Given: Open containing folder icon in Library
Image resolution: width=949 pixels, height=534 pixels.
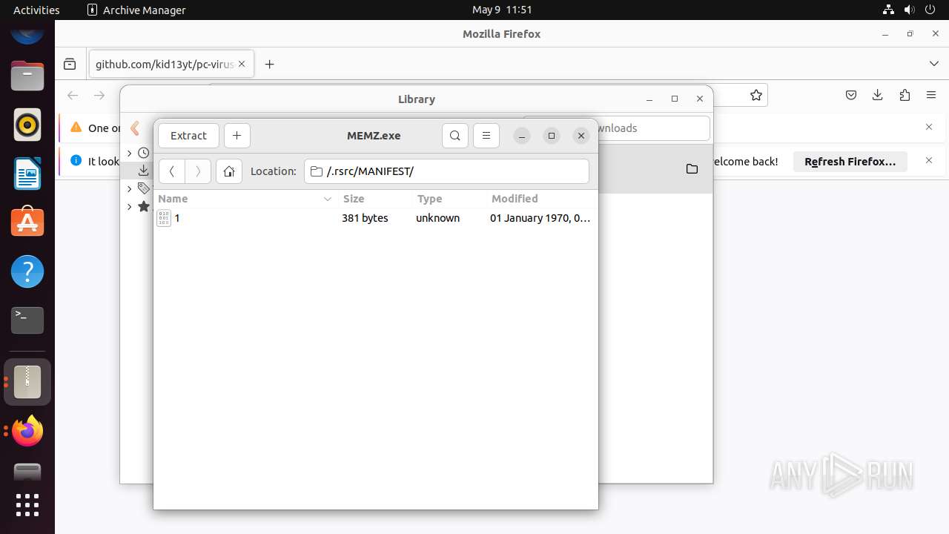Looking at the screenshot, I should pos(692,169).
